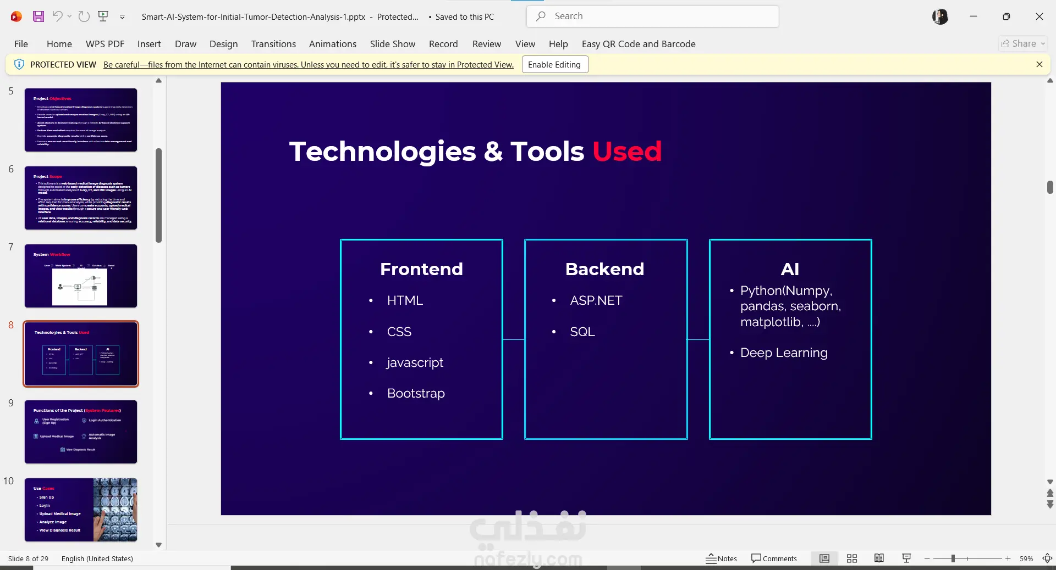Click the zoom in plus button
The height and width of the screenshot is (570, 1056).
point(1008,558)
